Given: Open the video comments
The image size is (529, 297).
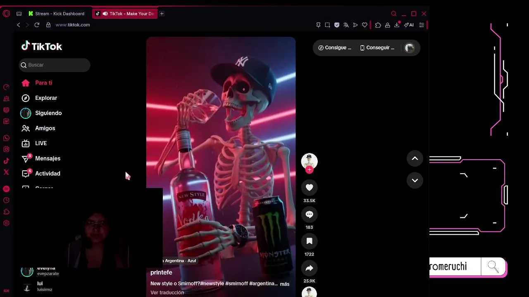Looking at the screenshot, I should tap(309, 214).
